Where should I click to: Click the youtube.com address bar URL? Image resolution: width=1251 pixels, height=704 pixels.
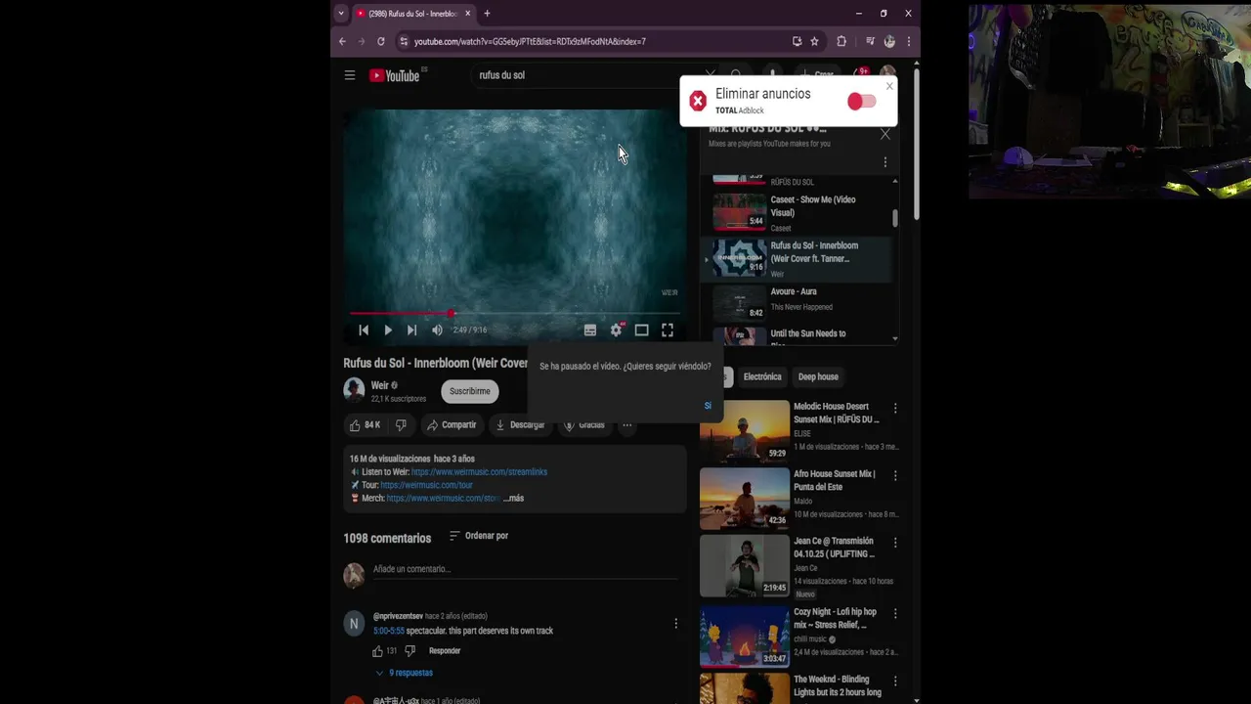coord(530,42)
